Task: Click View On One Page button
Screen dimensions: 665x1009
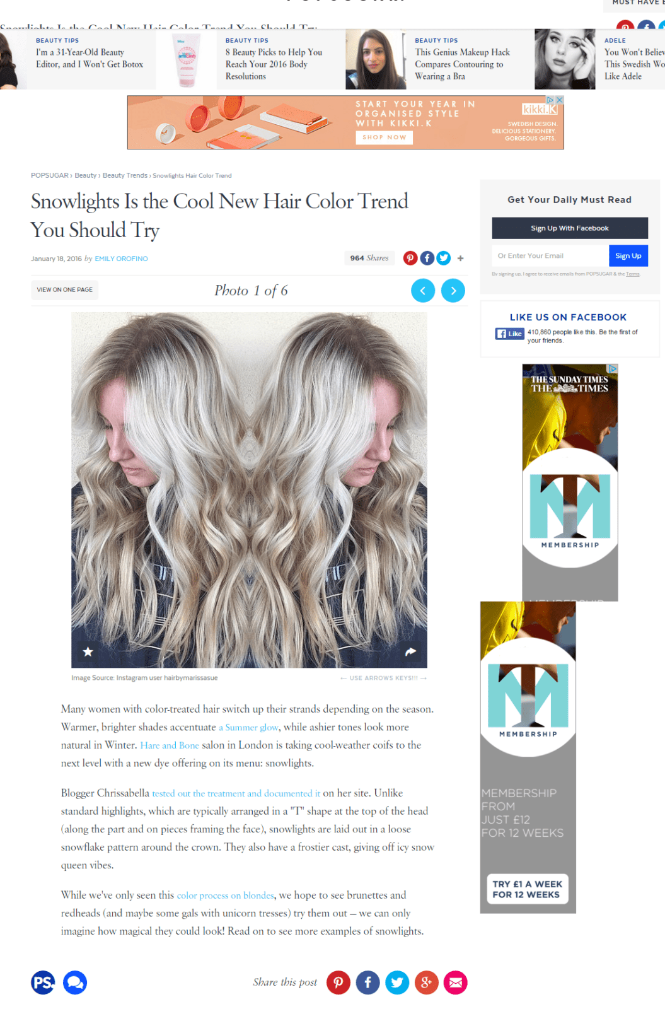Action: coord(65,289)
